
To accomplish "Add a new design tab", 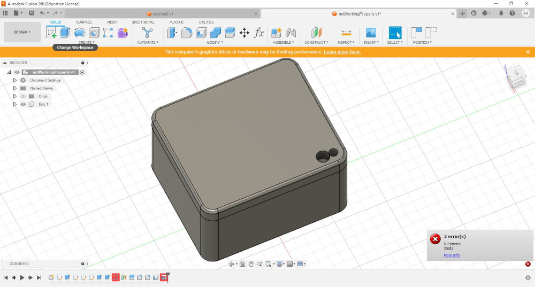I will click(x=462, y=13).
